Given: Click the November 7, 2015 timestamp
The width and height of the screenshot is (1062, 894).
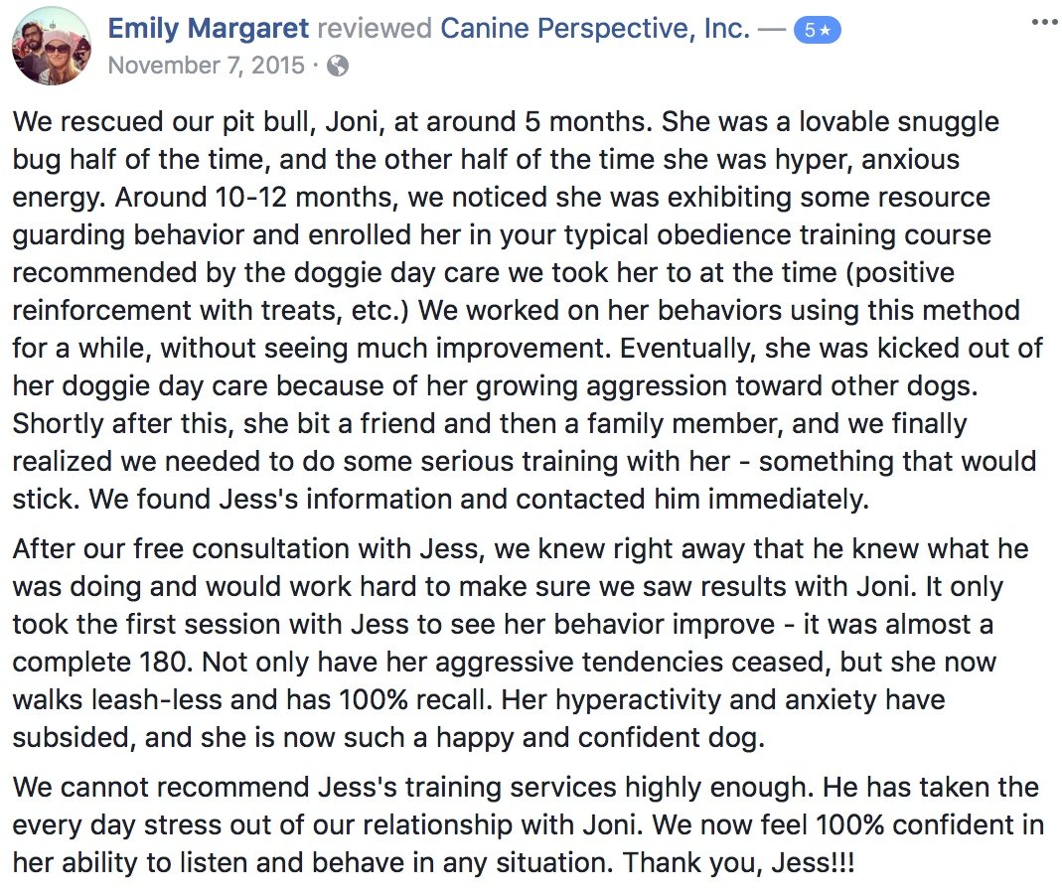Looking at the screenshot, I should point(205,66).
